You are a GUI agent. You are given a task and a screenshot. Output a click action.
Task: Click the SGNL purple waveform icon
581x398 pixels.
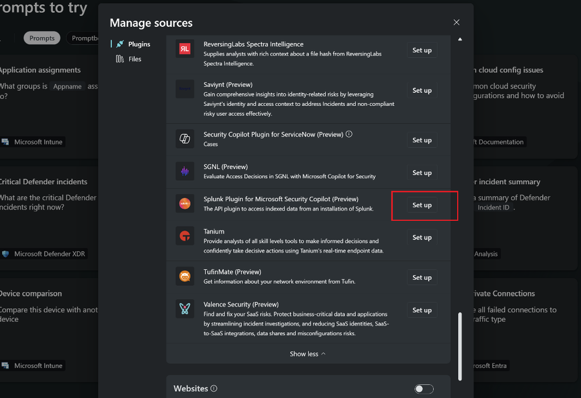(x=184, y=171)
